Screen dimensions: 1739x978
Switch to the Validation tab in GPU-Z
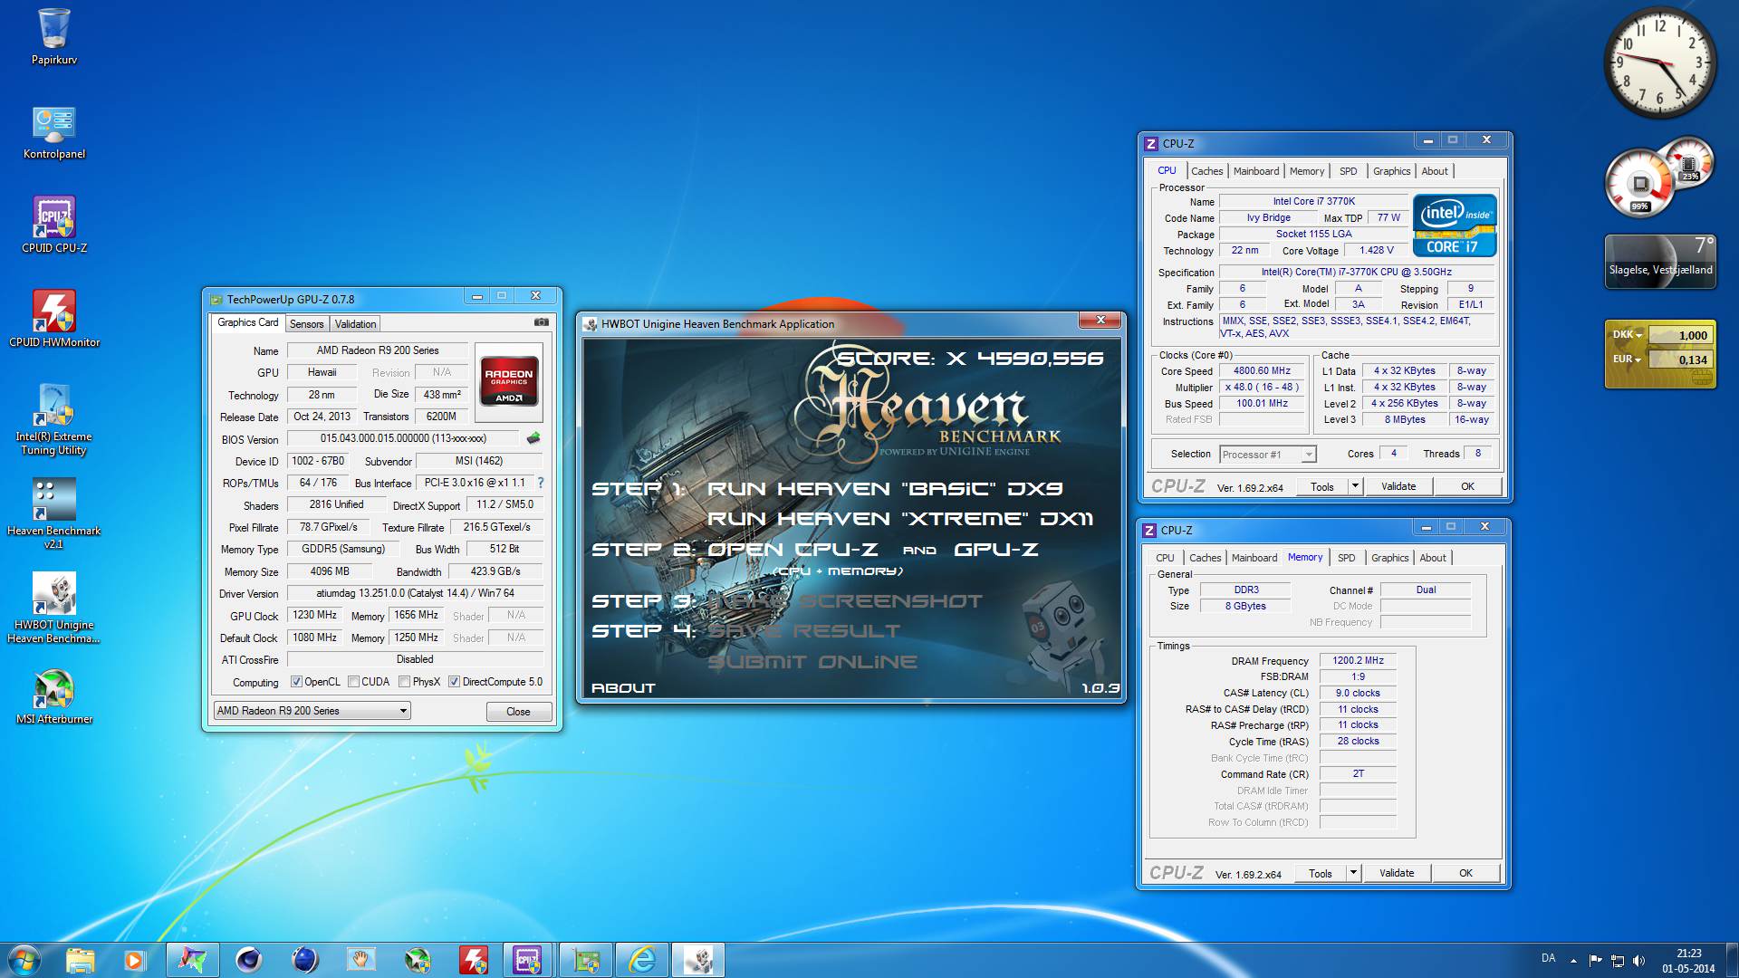355,324
